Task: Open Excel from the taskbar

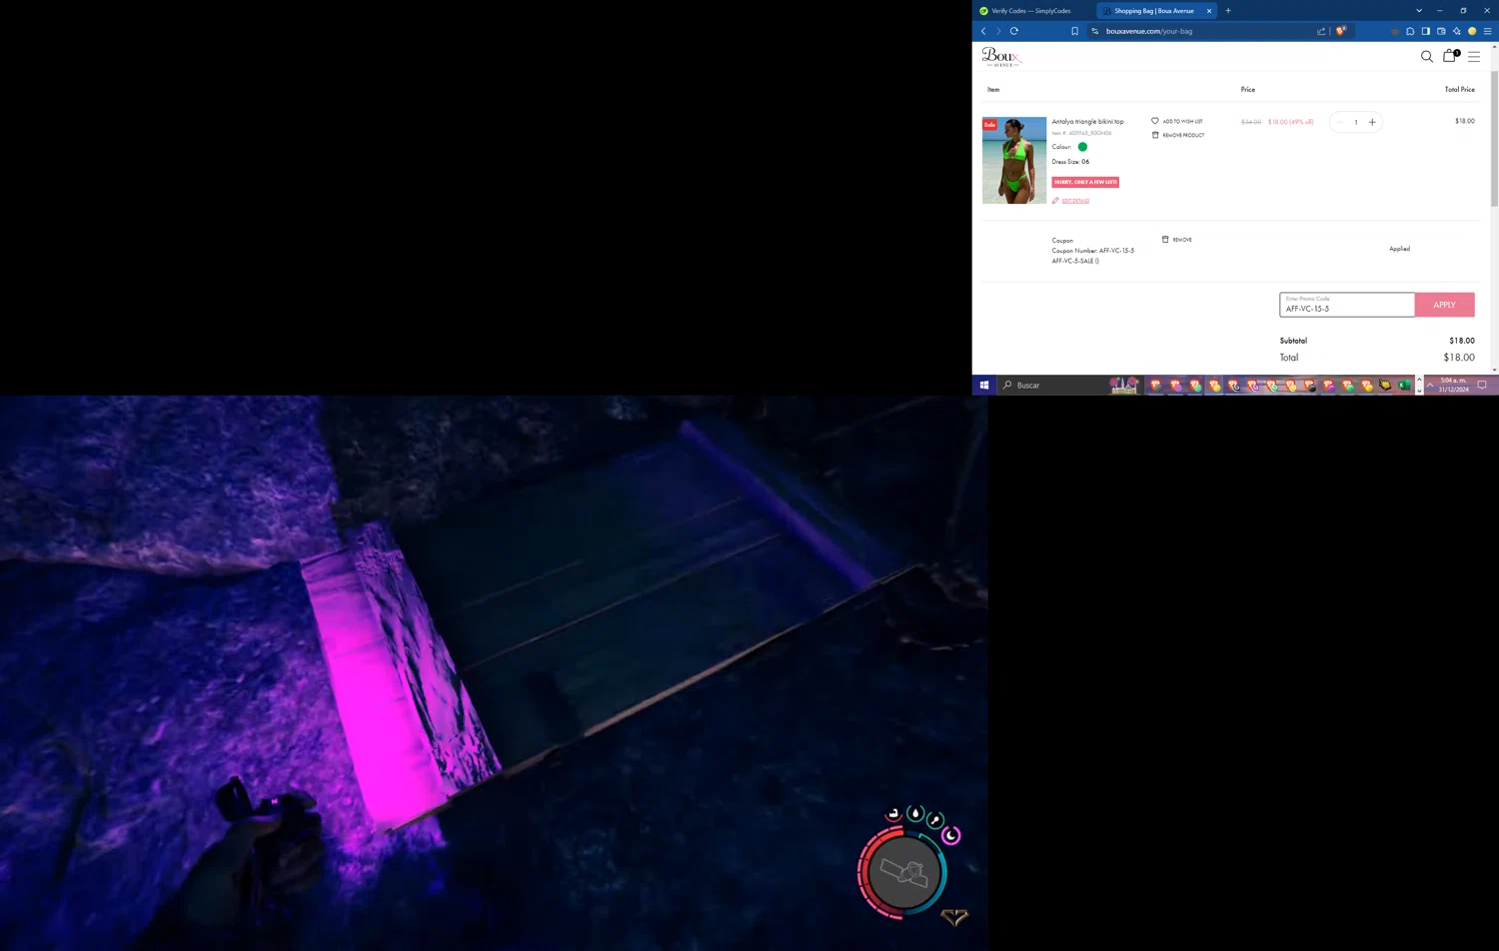Action: 1404,385
